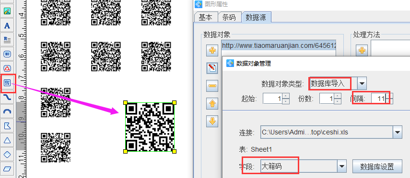Select the barcode drawing tool

pos(7,54)
